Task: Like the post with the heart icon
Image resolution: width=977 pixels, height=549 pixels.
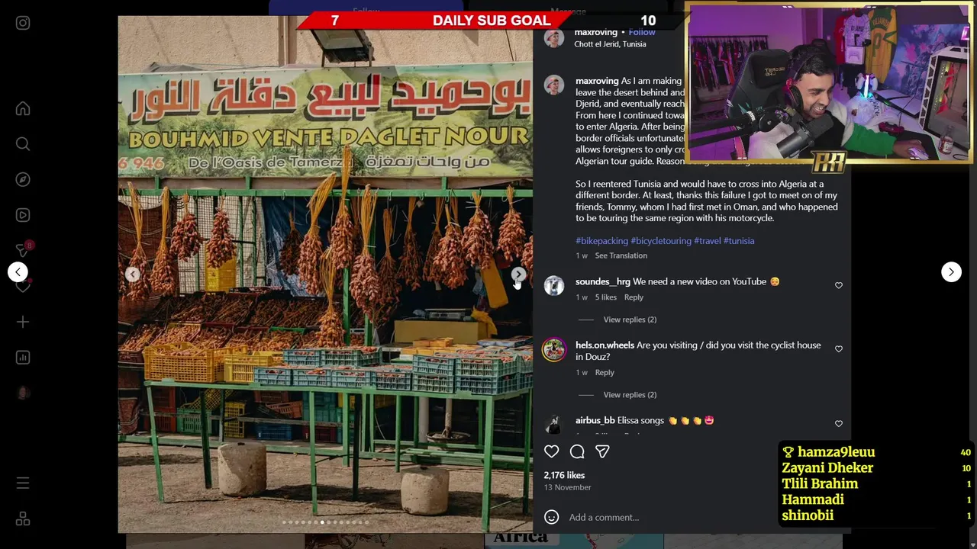Action: coord(551,451)
